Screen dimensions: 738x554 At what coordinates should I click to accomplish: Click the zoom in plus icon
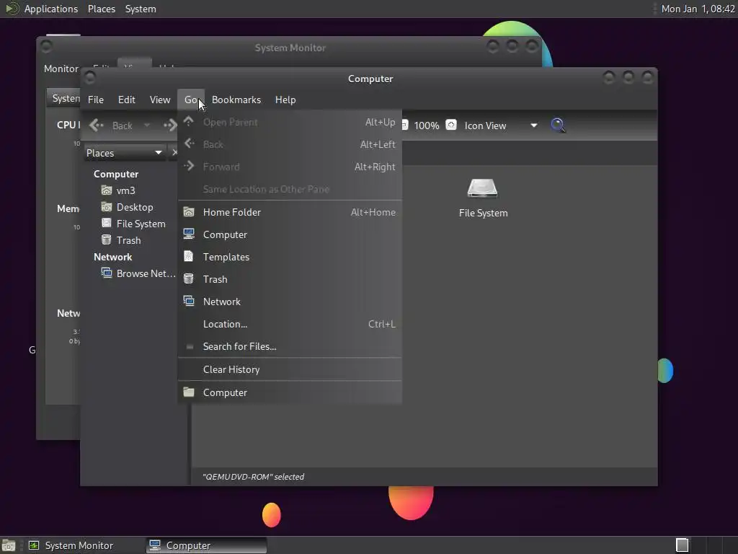[x=451, y=125]
